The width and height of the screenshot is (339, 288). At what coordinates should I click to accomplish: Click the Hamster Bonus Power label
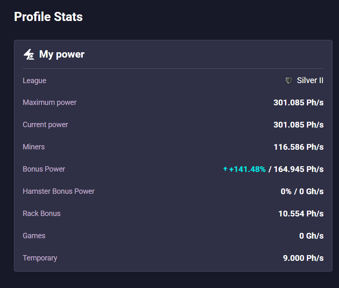[x=58, y=191]
